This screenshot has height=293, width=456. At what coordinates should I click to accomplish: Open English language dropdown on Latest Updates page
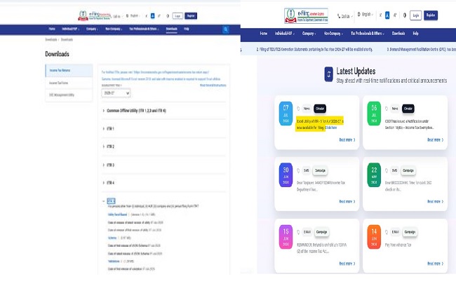coord(366,14)
